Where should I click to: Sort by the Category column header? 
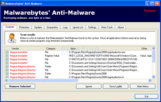tap(56, 48)
